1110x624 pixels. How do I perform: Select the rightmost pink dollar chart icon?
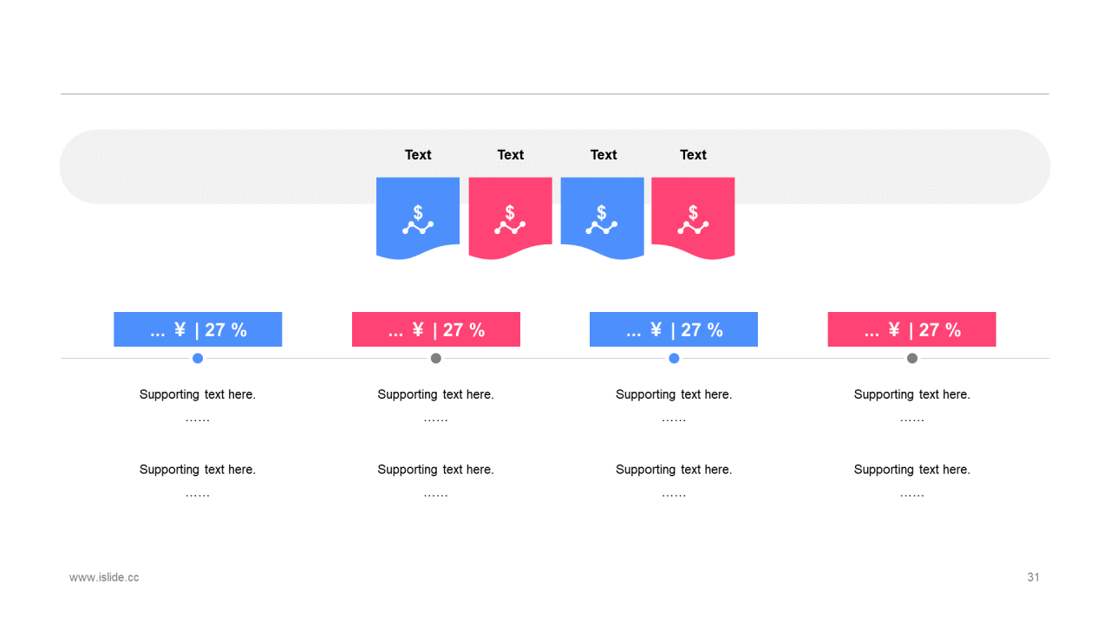pyautogui.click(x=693, y=219)
